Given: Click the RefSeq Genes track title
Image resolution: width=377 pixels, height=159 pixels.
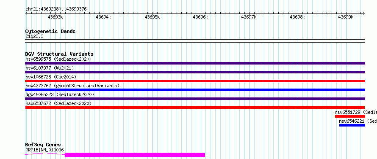Looking at the screenshot, I should (x=43, y=145).
